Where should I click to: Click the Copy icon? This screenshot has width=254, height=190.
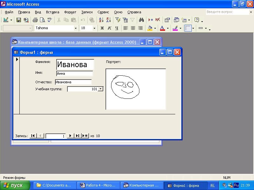pyautogui.click(x=66, y=20)
